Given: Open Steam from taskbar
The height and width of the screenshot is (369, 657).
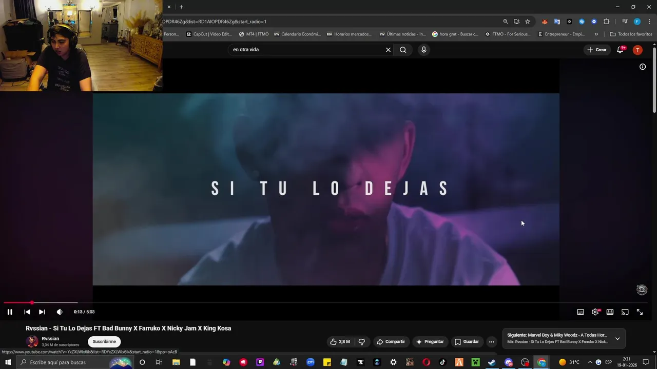Looking at the screenshot, I should pyautogui.click(x=492, y=362).
